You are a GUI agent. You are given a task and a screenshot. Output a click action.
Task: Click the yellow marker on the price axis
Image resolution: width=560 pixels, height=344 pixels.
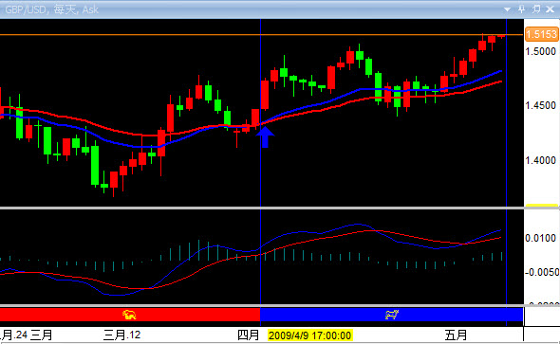(x=541, y=206)
